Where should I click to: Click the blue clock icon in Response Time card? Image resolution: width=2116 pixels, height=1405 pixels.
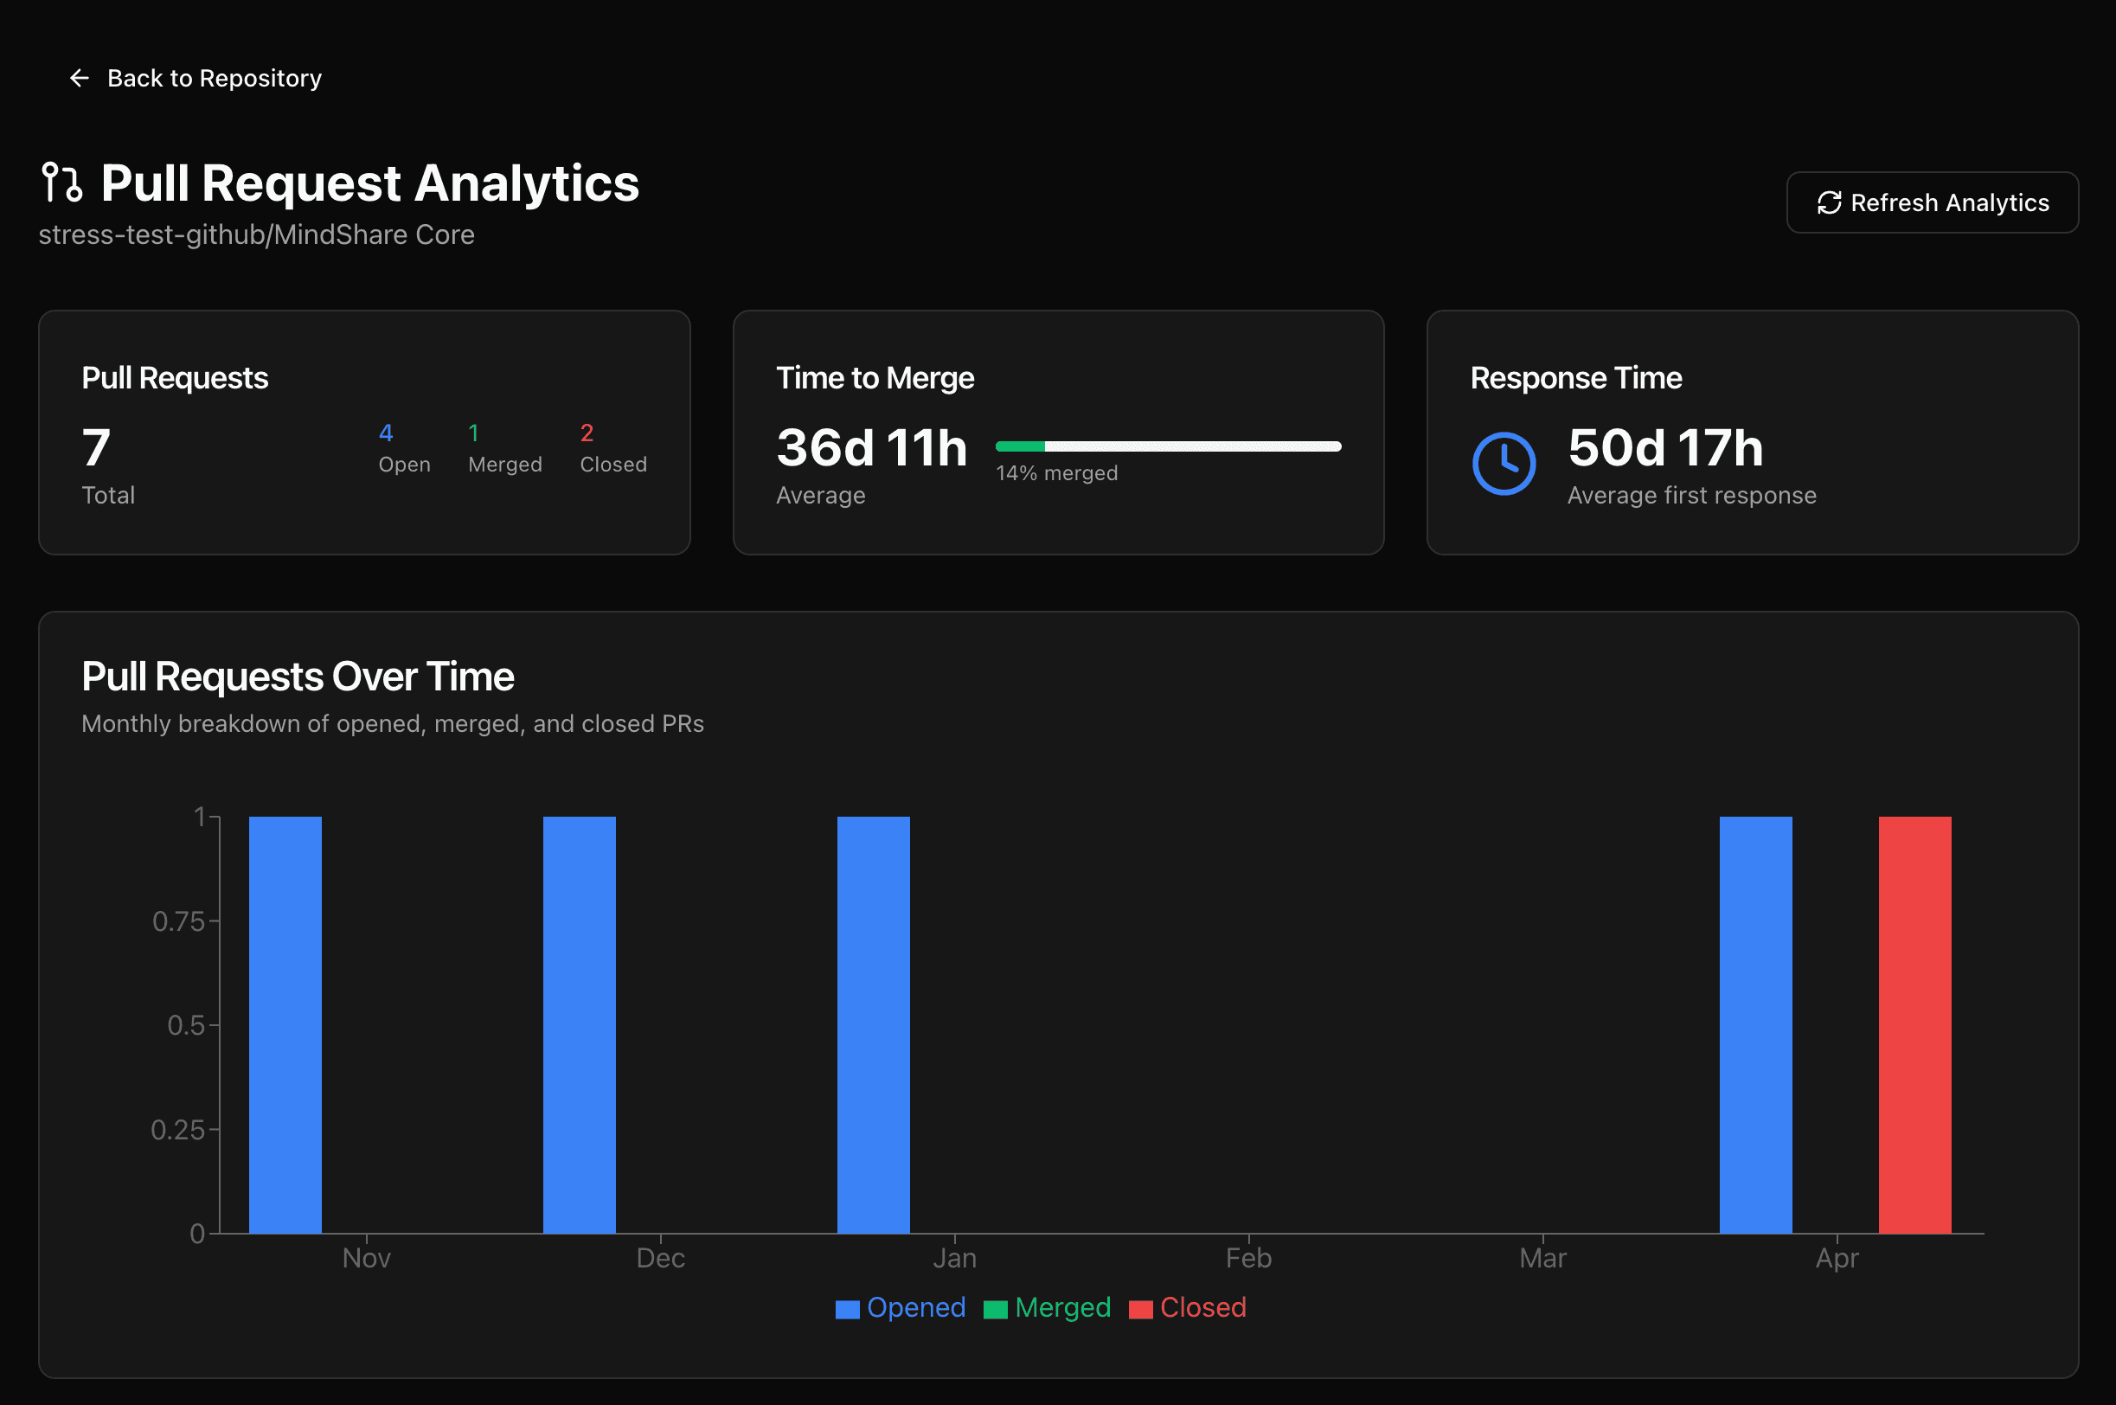click(1504, 462)
